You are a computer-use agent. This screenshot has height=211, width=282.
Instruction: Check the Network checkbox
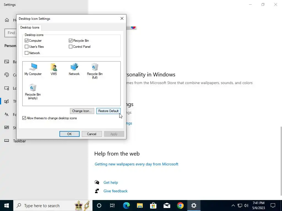27,53
